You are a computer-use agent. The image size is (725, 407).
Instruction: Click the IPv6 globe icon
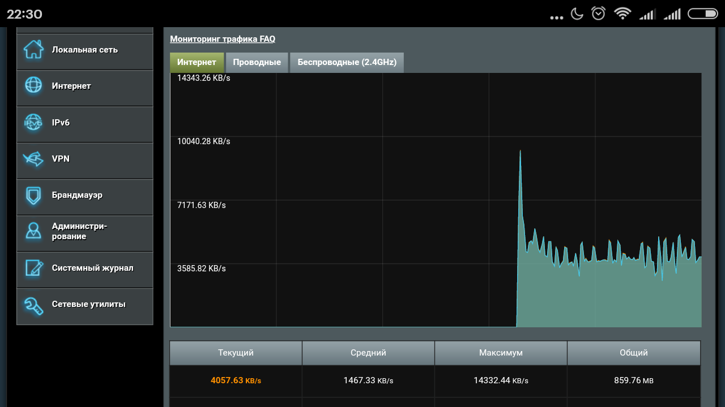[33, 123]
